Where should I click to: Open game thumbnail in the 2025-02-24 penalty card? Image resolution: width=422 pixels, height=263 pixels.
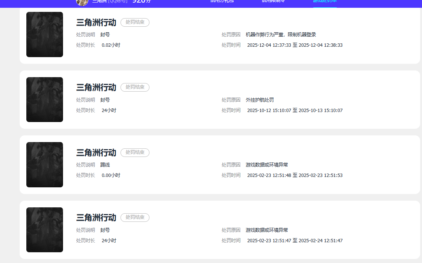tap(44, 230)
